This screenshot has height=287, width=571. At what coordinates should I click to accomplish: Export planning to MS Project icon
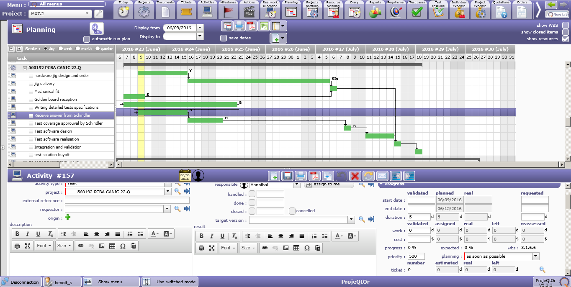click(x=264, y=26)
